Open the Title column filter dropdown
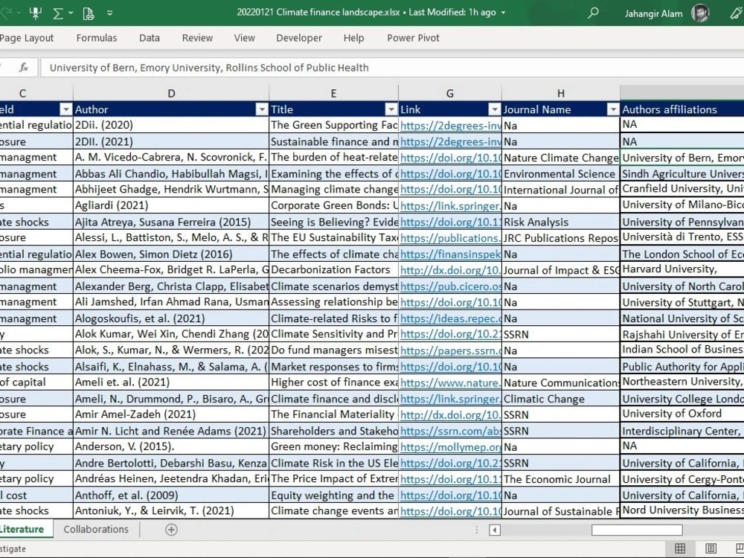 [x=391, y=109]
